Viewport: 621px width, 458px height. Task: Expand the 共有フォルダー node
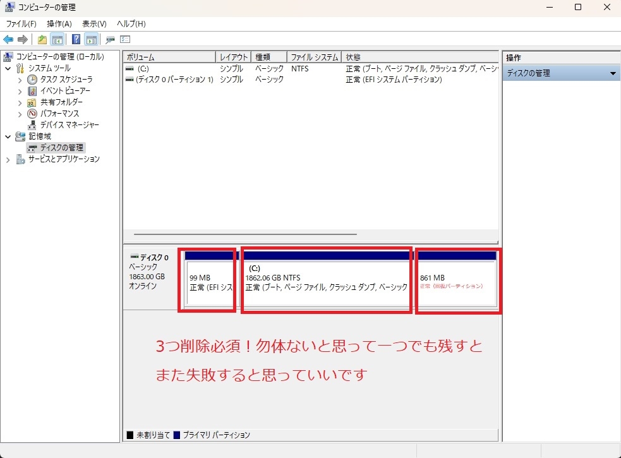point(20,103)
